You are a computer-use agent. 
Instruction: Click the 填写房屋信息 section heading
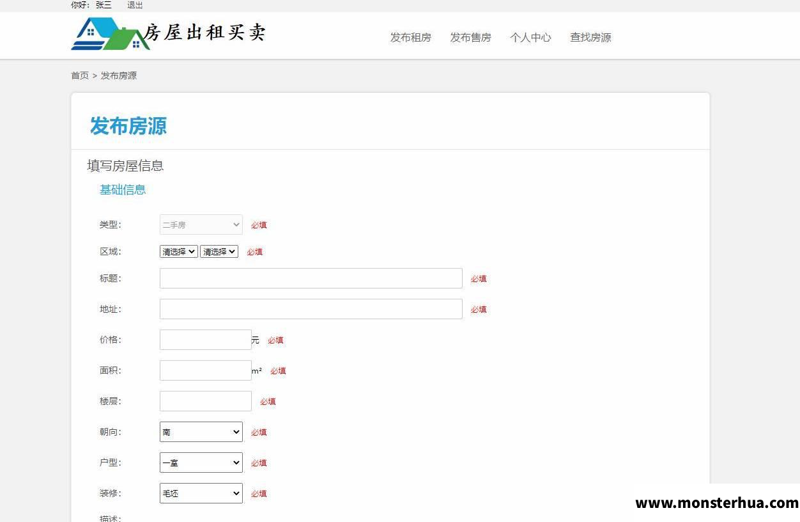tap(125, 166)
